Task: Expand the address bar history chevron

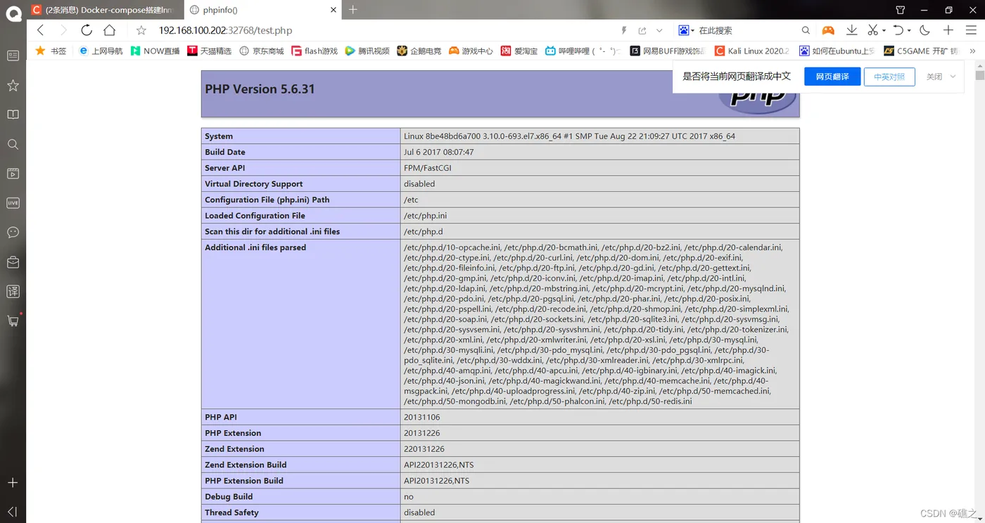Action: [x=659, y=31]
